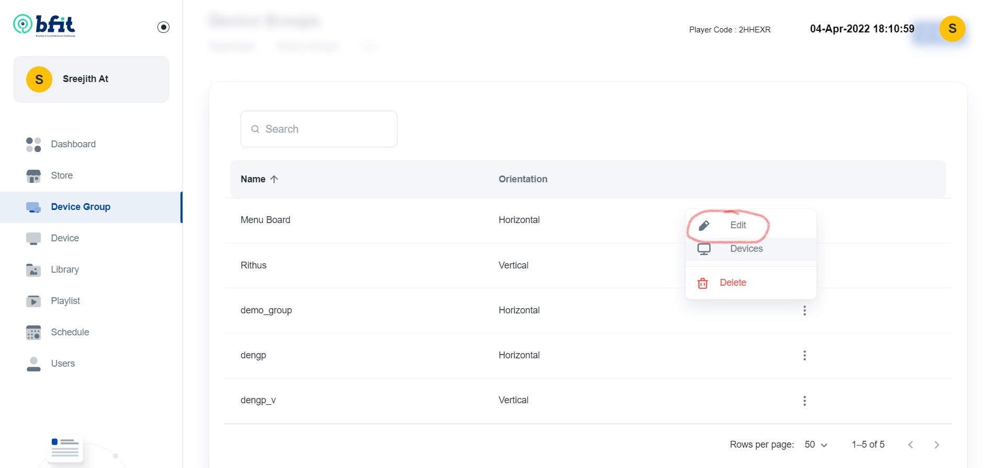This screenshot has width=998, height=468.
Task: Open options menu for dengp row
Action: click(x=804, y=356)
